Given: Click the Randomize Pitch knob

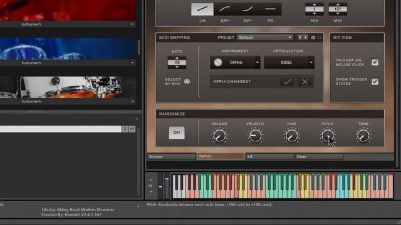Looking at the screenshot, I should point(327,136).
